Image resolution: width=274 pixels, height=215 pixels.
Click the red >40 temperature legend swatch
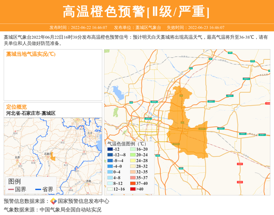(133, 189)
